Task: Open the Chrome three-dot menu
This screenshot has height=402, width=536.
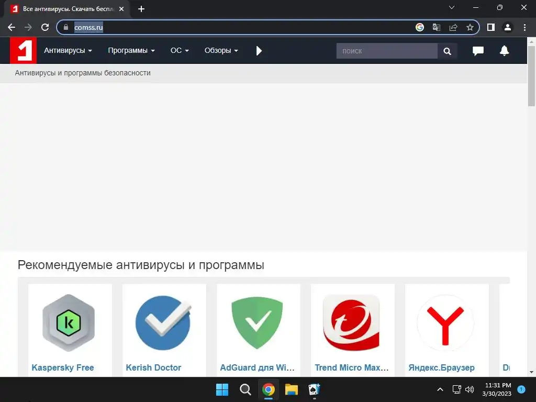Action: tap(524, 27)
